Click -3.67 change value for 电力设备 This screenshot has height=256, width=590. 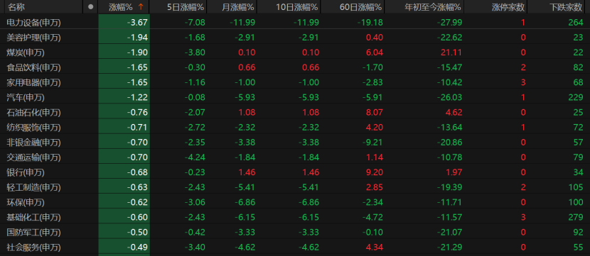click(137, 23)
